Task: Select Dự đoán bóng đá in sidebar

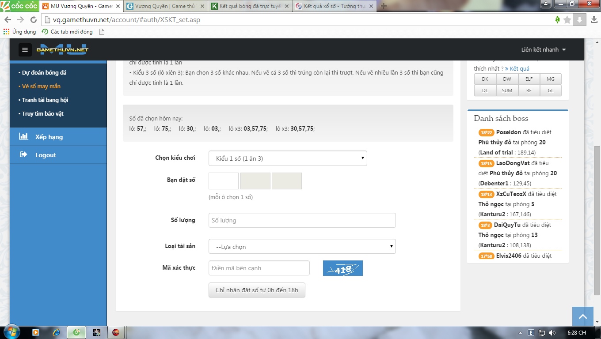Action: (44, 73)
